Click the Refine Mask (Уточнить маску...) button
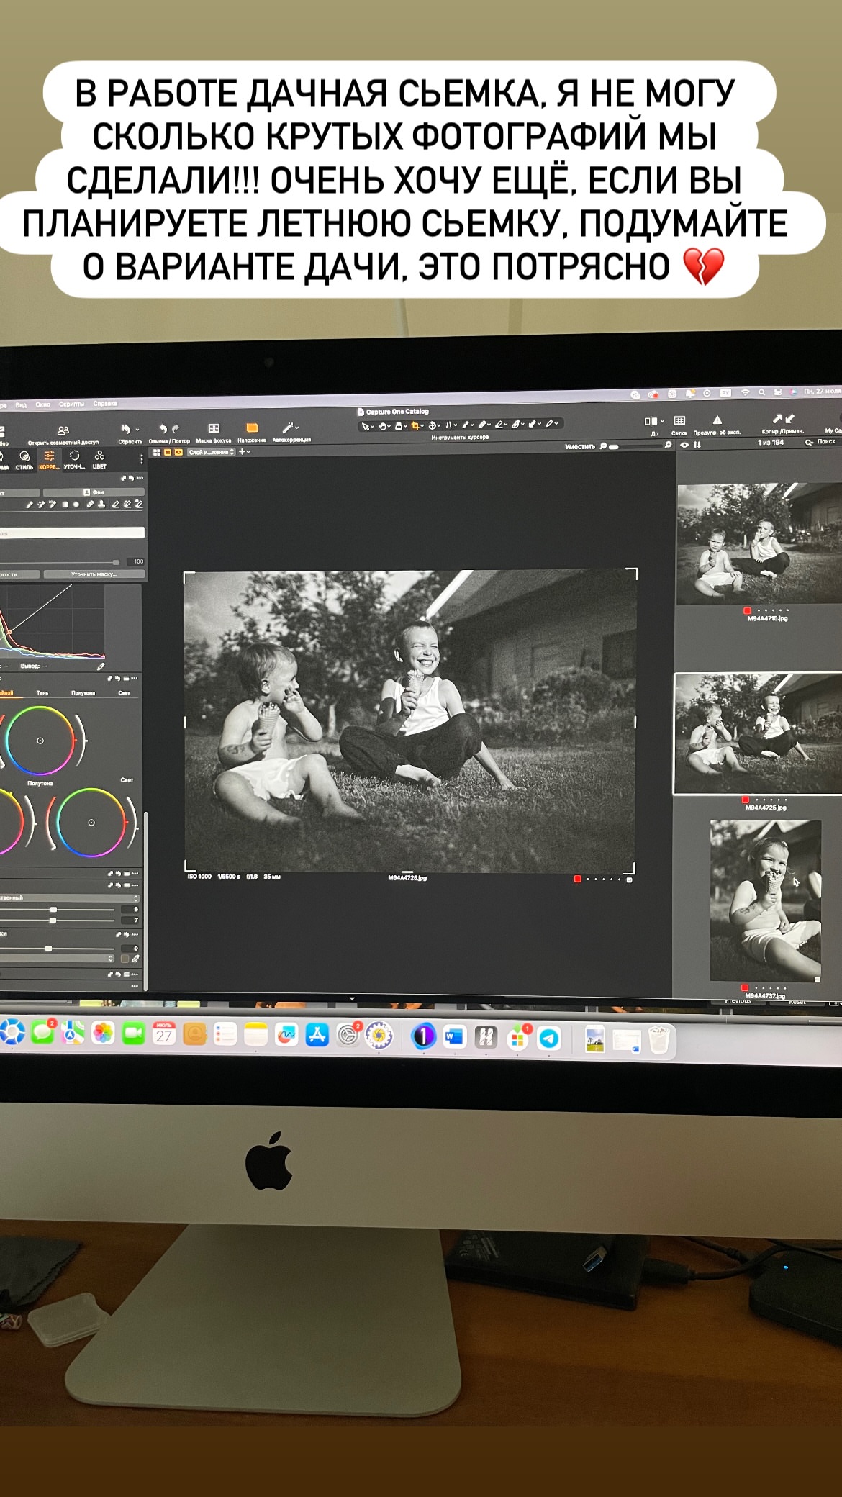The width and height of the screenshot is (842, 1497). click(x=94, y=574)
